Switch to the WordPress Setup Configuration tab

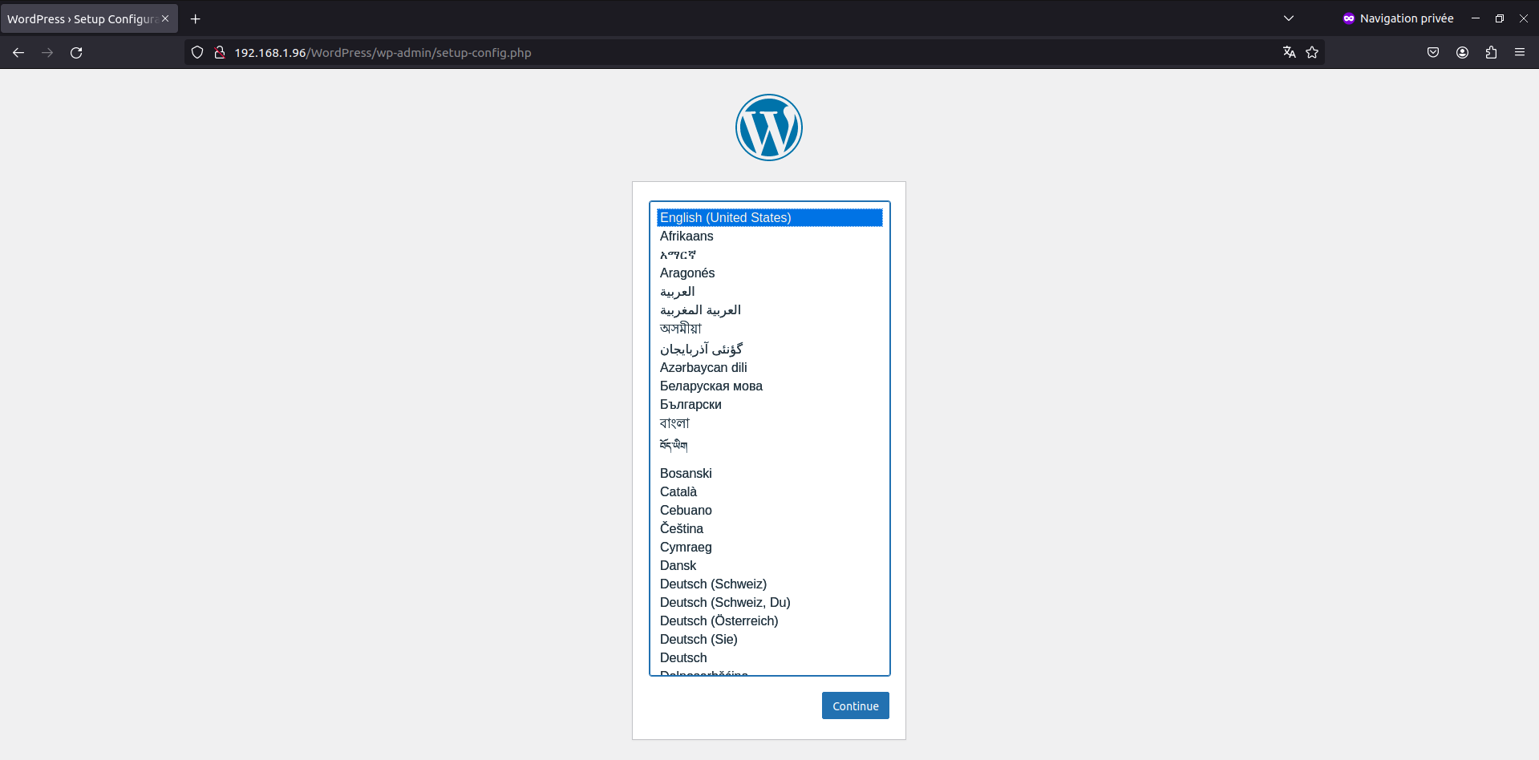pos(80,18)
